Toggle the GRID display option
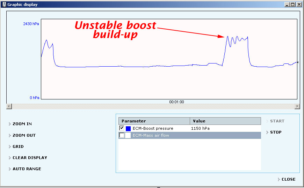Screen dimensions: 304x188 click(16, 146)
